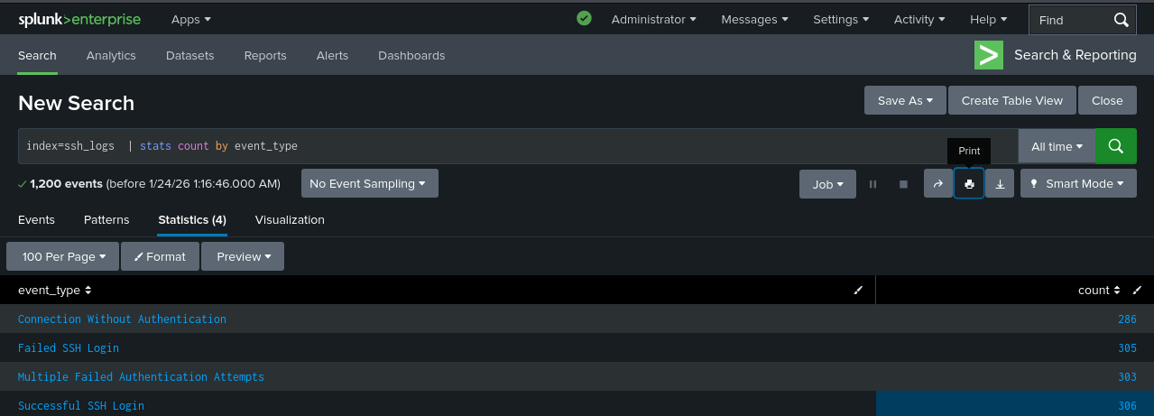1154x416 pixels.
Task: Open the Smart Mode dropdown
Action: click(x=1077, y=184)
